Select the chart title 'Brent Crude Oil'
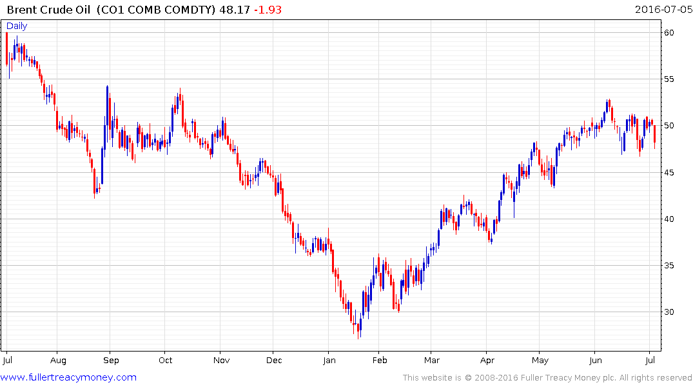The height and width of the screenshot is (387, 693). [x=48, y=9]
